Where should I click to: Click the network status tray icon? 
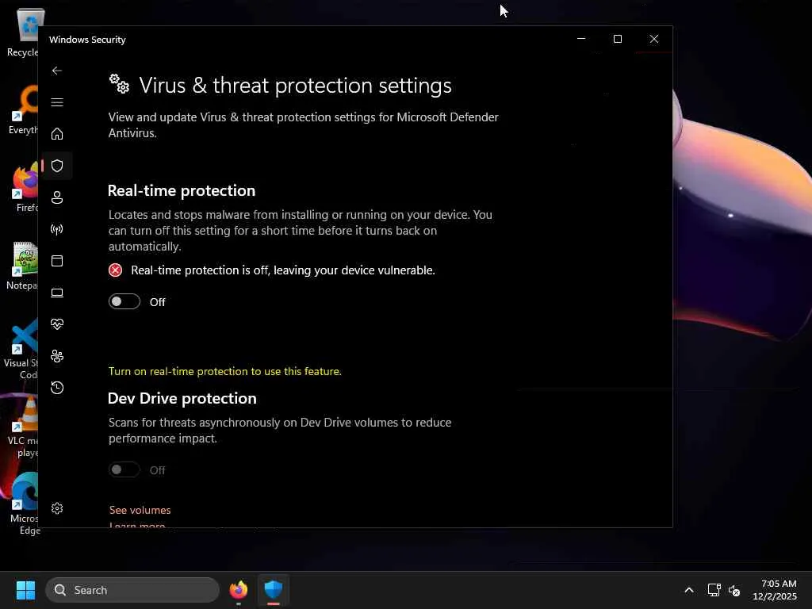pyautogui.click(x=714, y=590)
